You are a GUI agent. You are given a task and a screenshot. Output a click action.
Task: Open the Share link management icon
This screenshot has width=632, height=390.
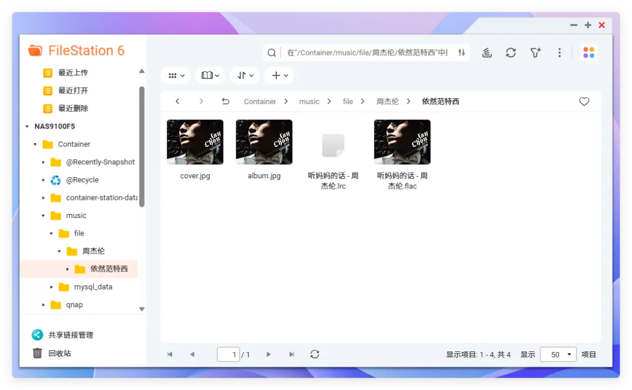[x=37, y=335]
